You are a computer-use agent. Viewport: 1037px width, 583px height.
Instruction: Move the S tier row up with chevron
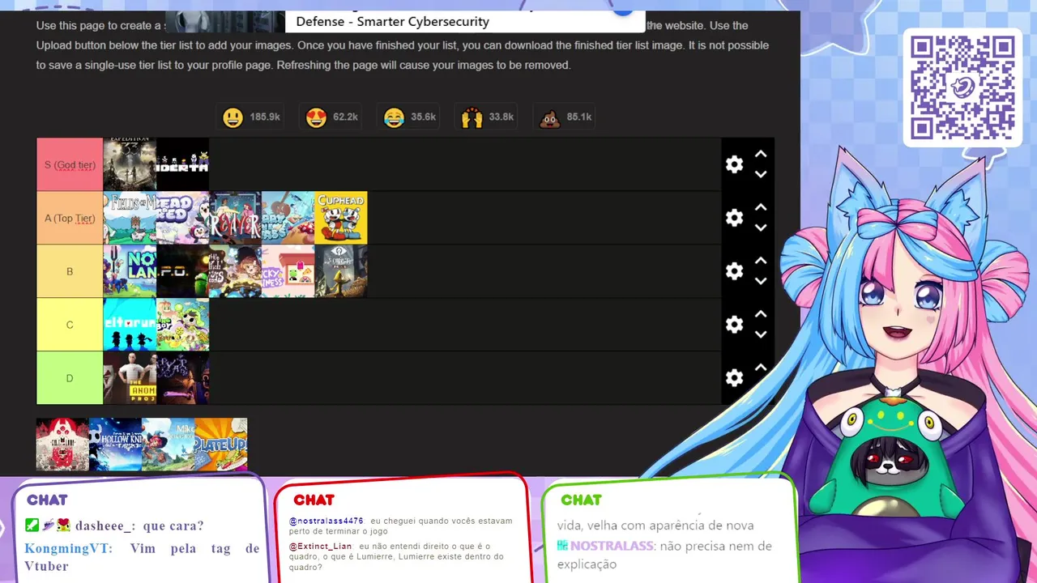[x=761, y=154]
